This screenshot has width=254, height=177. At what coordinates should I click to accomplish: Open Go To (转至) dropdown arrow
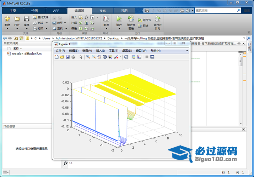[65, 23]
